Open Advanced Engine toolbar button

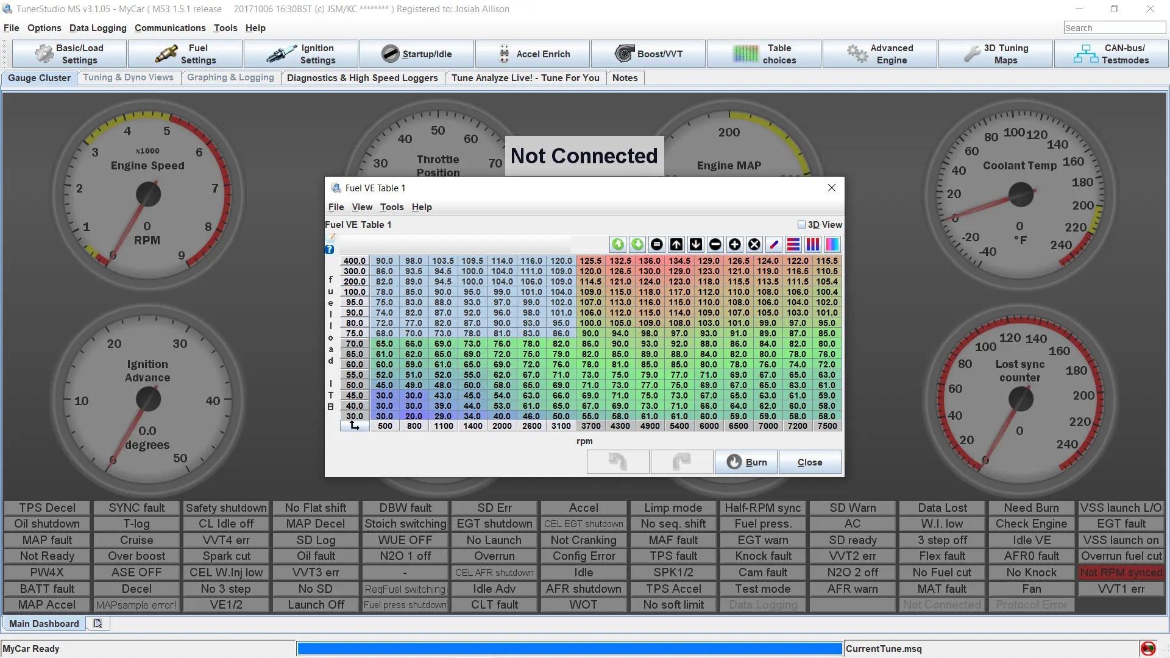click(x=880, y=54)
